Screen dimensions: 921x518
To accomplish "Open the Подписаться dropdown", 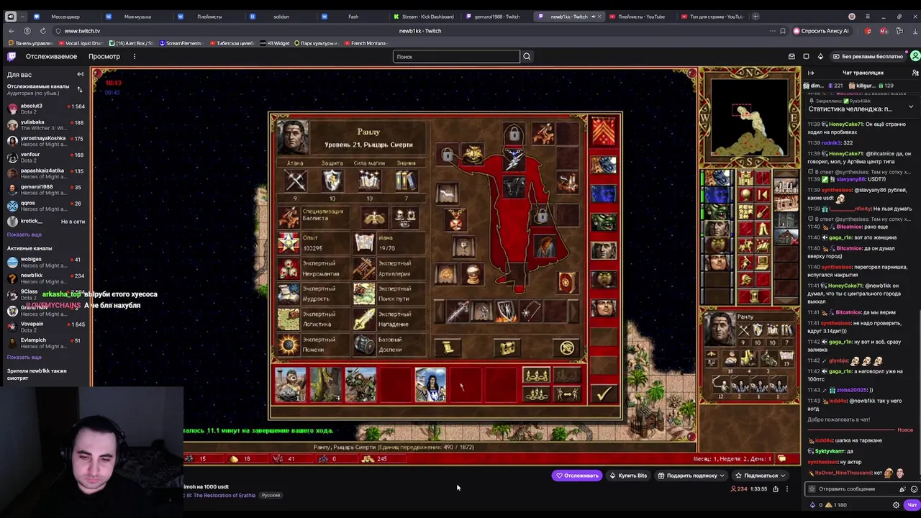I will (760, 476).
